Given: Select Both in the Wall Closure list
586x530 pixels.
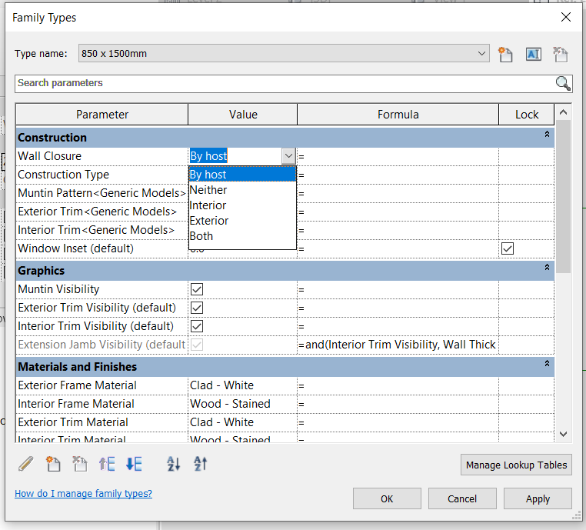Looking at the screenshot, I should (242, 236).
